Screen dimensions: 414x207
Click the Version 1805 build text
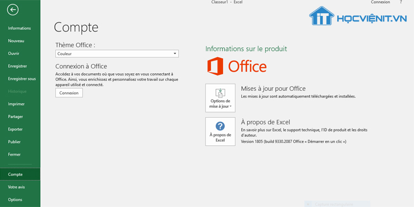(x=294, y=141)
